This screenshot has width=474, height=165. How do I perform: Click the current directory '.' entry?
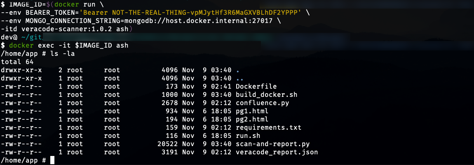(237, 70)
